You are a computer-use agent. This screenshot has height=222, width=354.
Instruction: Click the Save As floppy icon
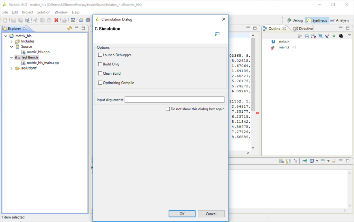coord(27,20)
